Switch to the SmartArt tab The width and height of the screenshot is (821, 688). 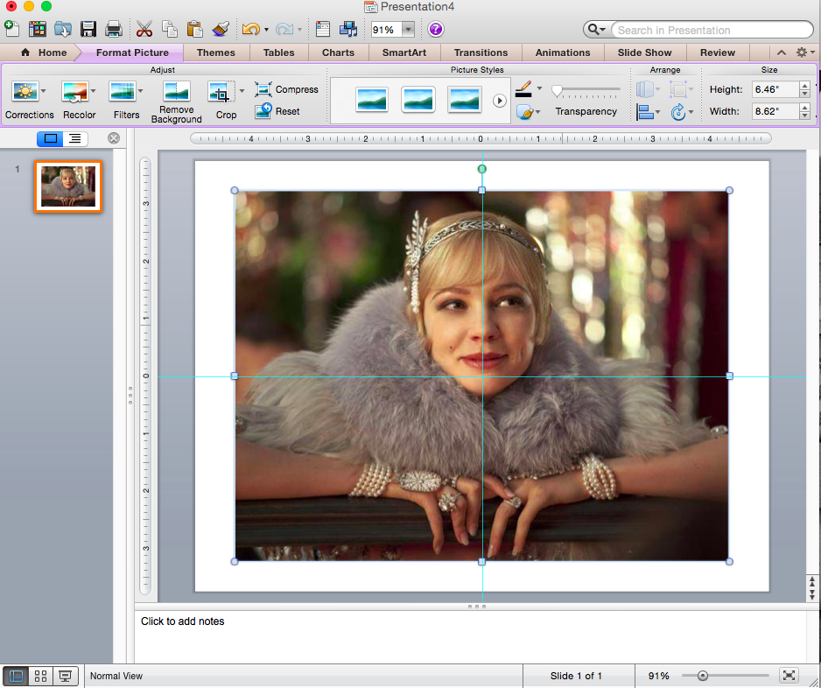403,53
